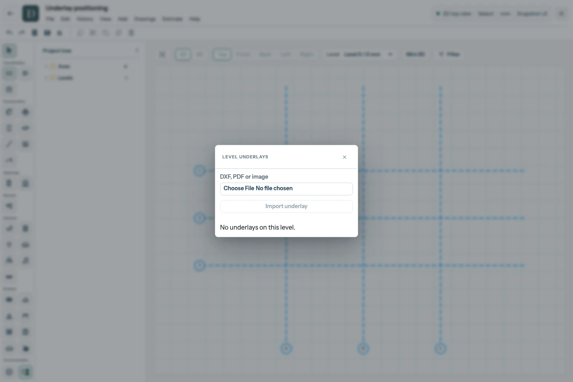573x382 pixels.
Task: Click the Import underlay button
Action: pos(286,207)
